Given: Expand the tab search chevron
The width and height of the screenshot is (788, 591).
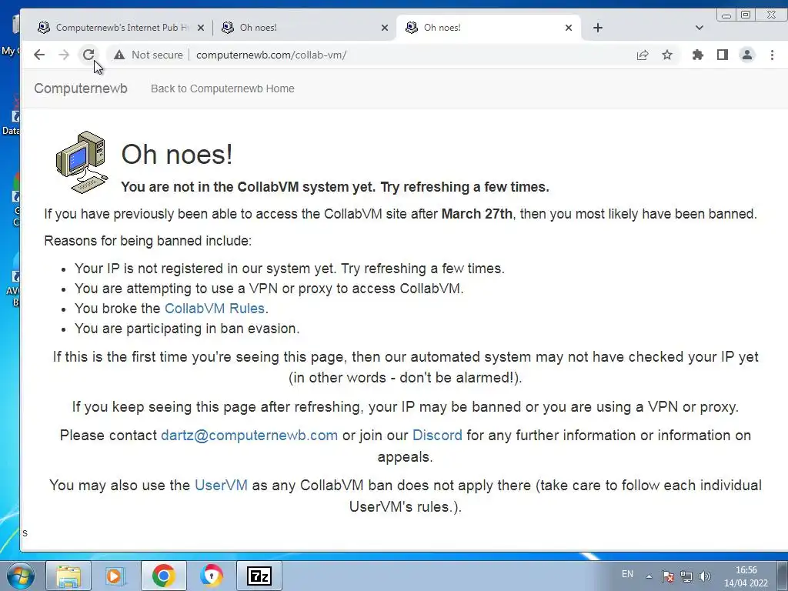Looking at the screenshot, I should point(699,28).
